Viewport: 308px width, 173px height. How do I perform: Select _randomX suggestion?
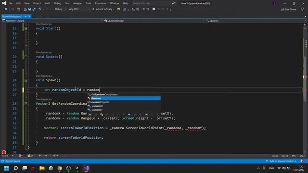(x=124, y=106)
